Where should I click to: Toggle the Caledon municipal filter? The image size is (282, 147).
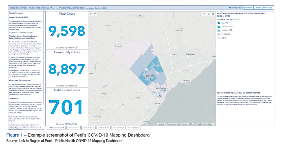click(x=258, y=8)
